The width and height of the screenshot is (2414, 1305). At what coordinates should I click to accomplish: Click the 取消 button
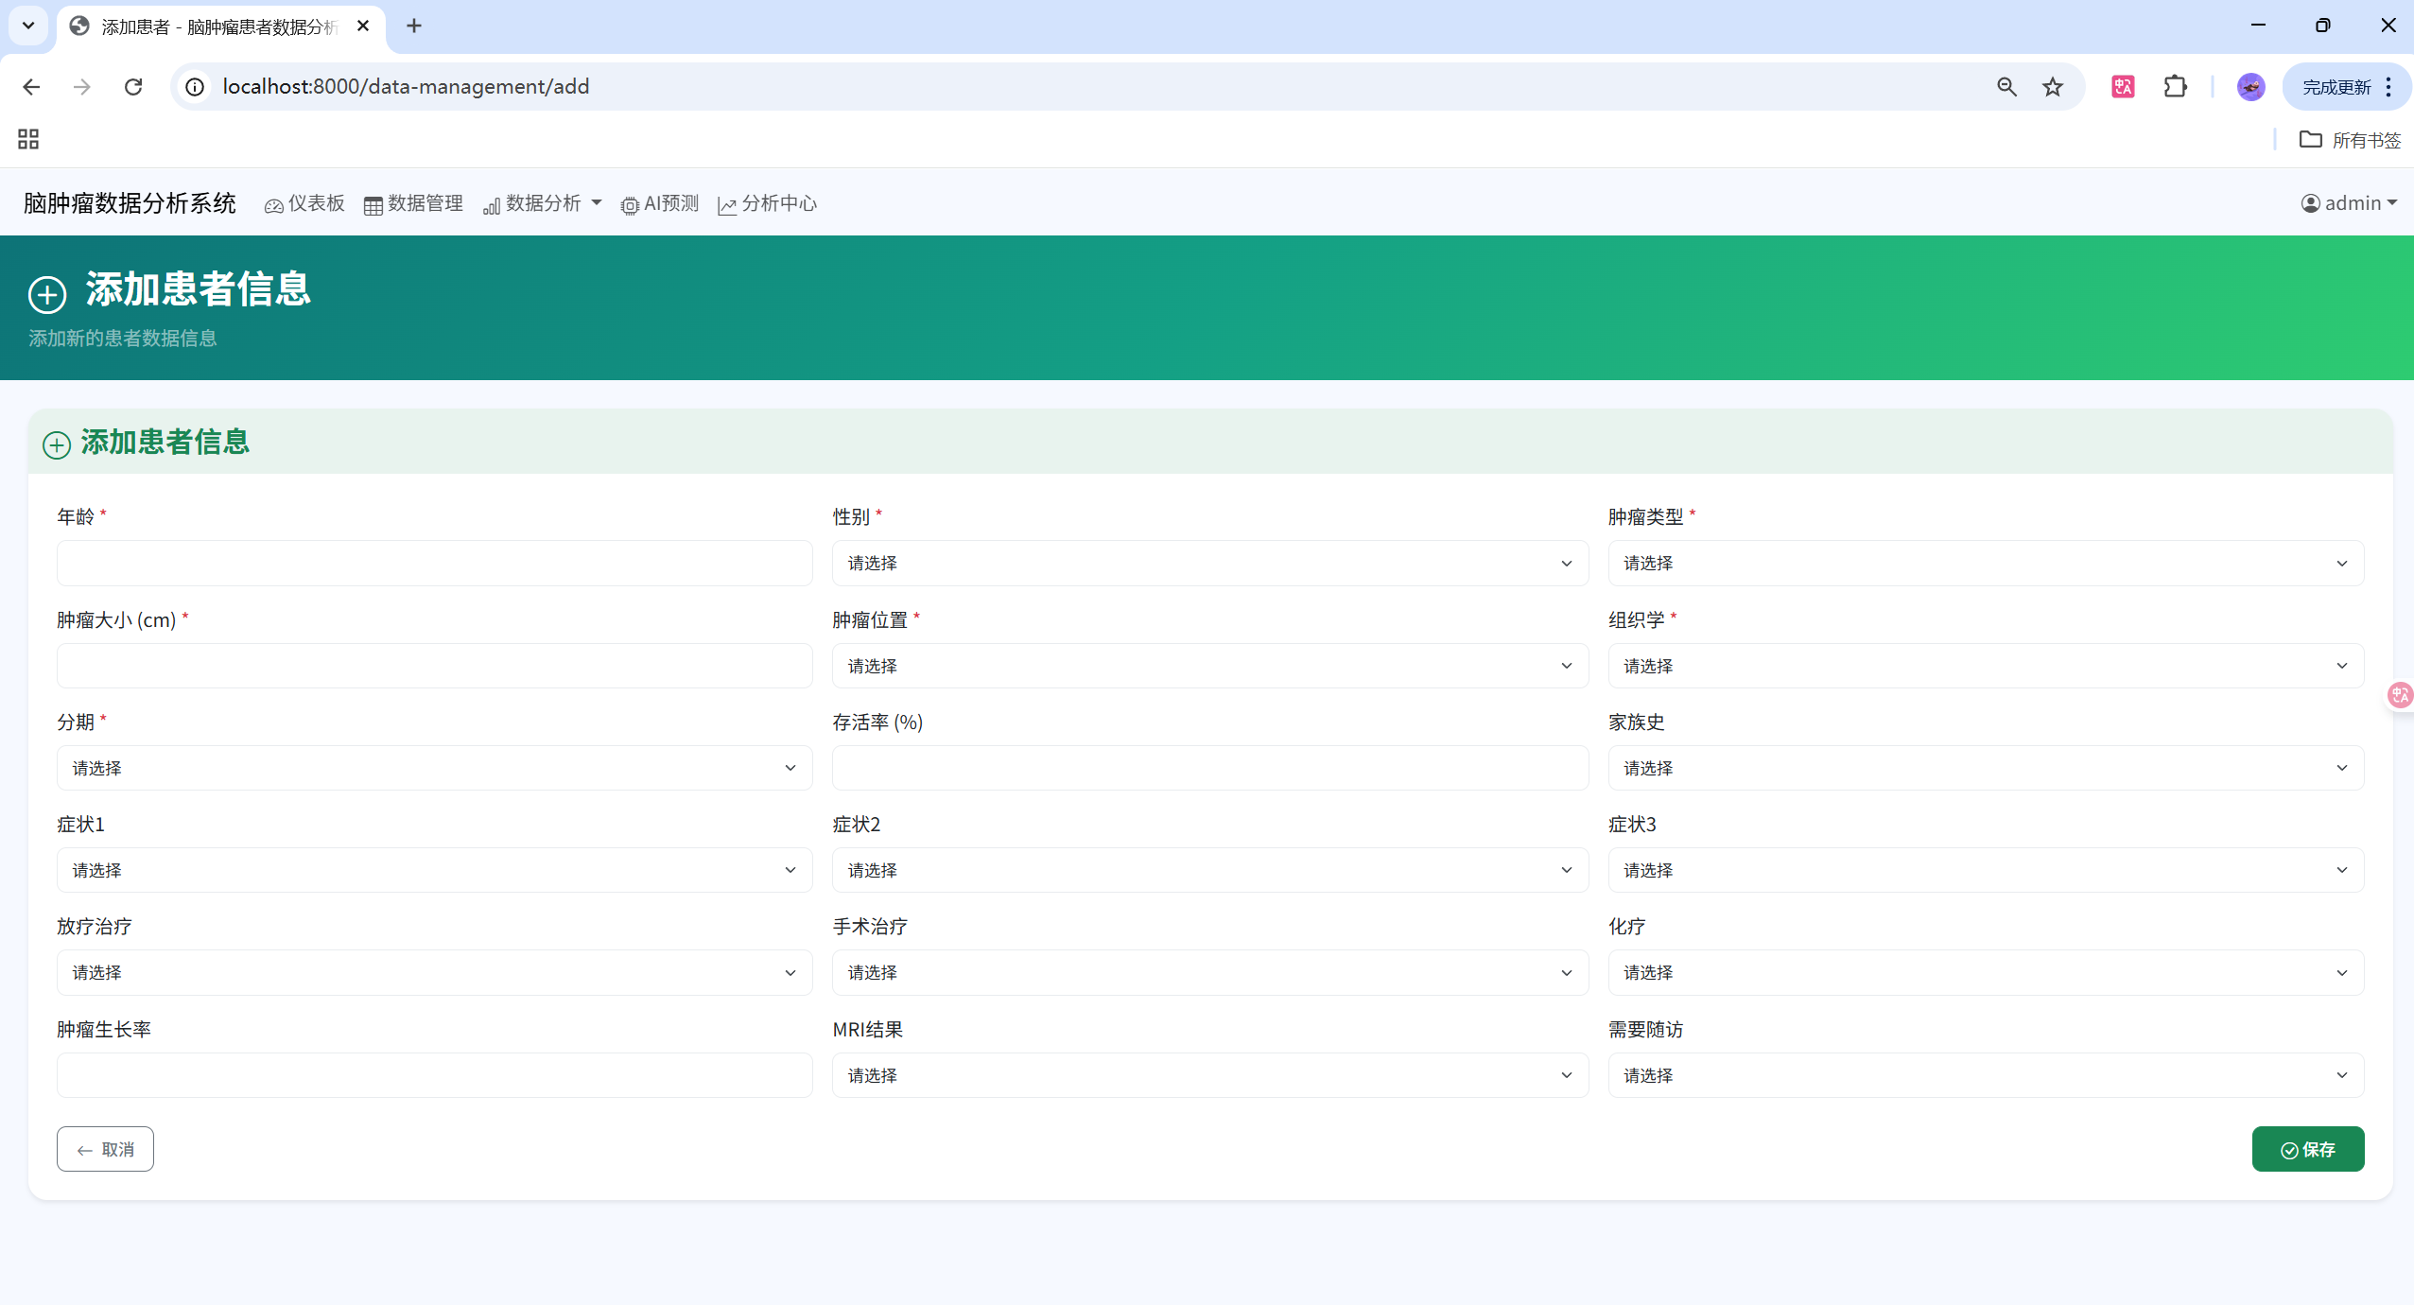(x=105, y=1149)
